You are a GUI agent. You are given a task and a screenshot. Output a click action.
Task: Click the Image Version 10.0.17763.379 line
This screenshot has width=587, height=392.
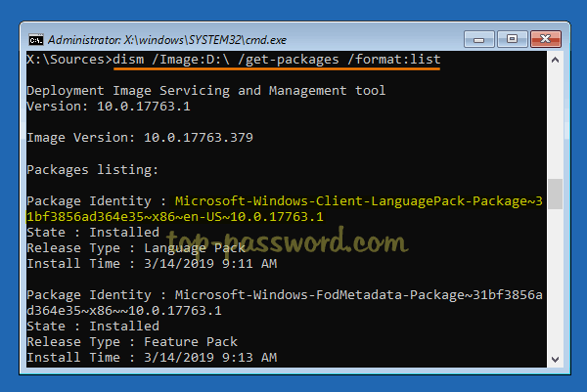coord(140,138)
